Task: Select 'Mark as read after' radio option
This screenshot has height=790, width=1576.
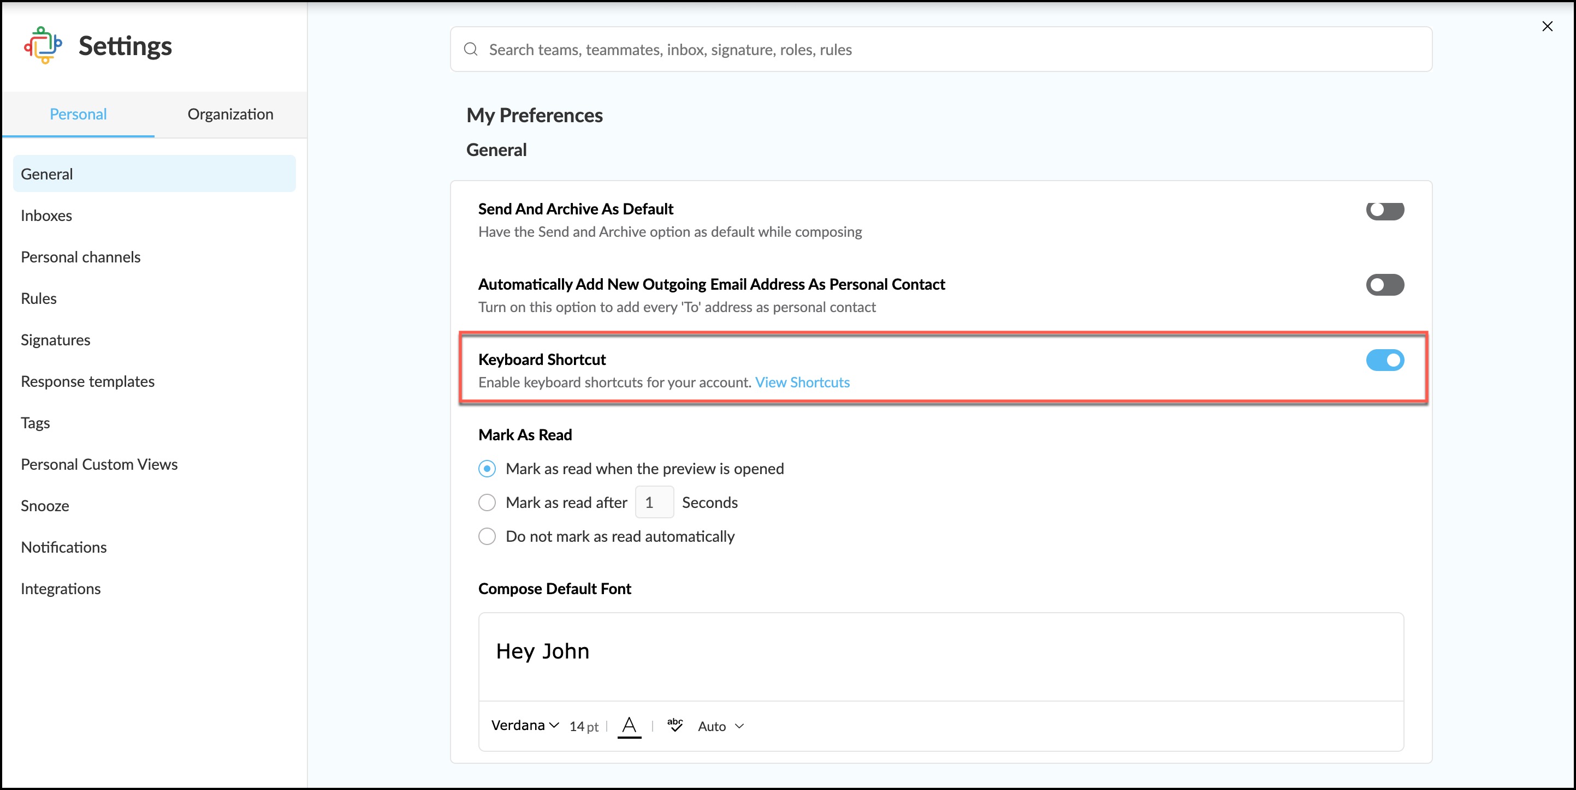Action: pyautogui.click(x=487, y=502)
